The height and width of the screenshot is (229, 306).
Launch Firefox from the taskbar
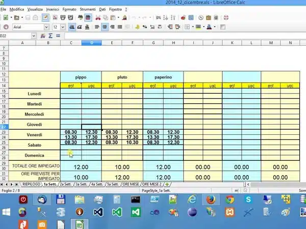211,199
